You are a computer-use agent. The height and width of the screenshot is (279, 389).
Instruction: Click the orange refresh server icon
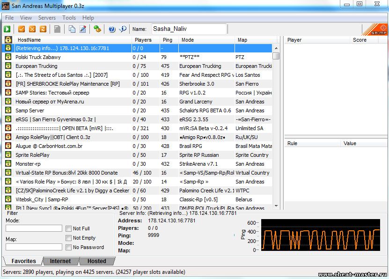pos(43,29)
